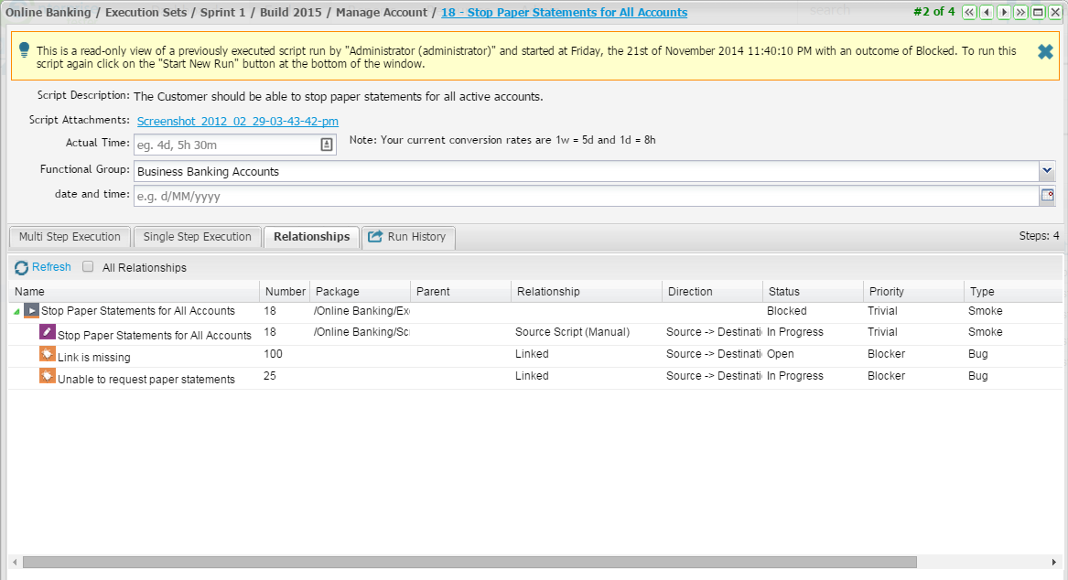
Task: Enable the All Relationships checkbox
Action: 89,267
